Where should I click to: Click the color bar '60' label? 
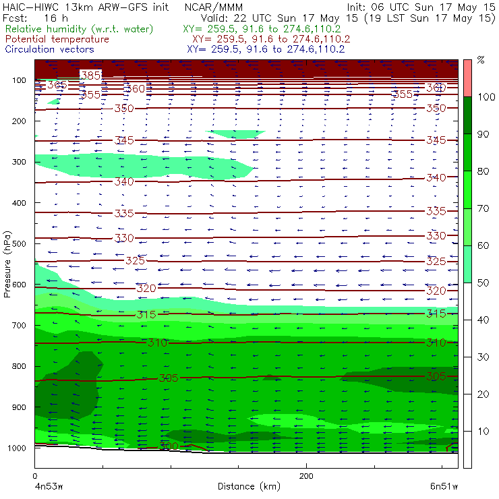click(483, 245)
